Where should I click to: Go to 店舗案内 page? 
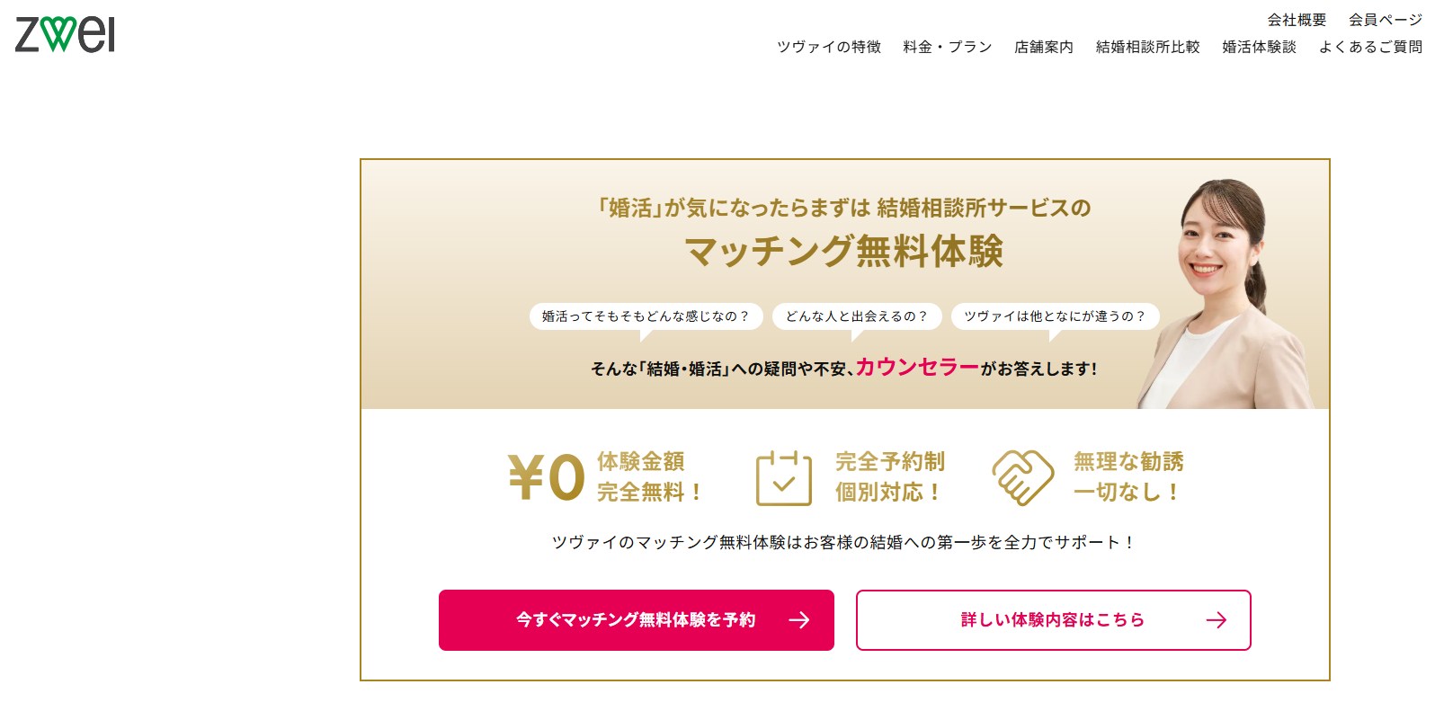click(1043, 47)
